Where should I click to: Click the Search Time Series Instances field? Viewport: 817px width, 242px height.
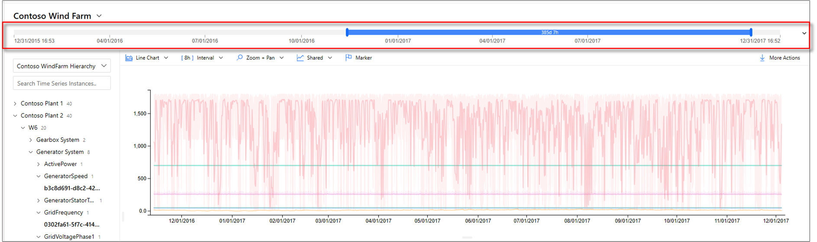coord(62,83)
